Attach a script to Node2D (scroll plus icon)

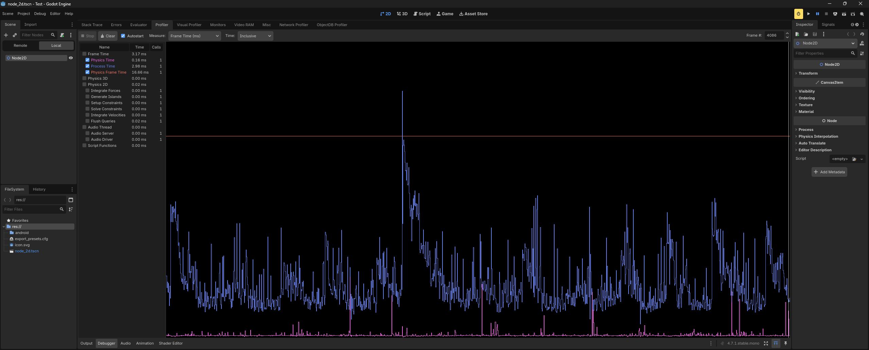(62, 35)
